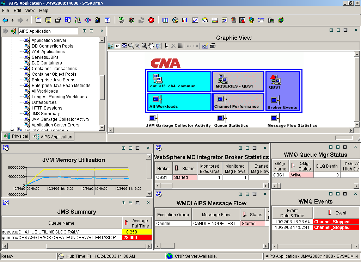Click Zoom Out in the Graphic View toolbar

(x=138, y=46)
